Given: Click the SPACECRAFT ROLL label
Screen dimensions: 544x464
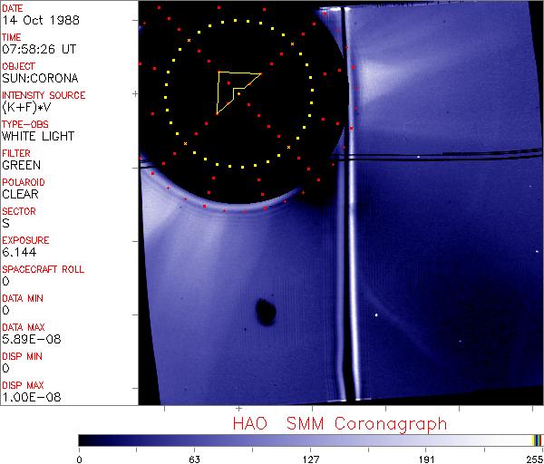Looking at the screenshot, I should tap(44, 270).
